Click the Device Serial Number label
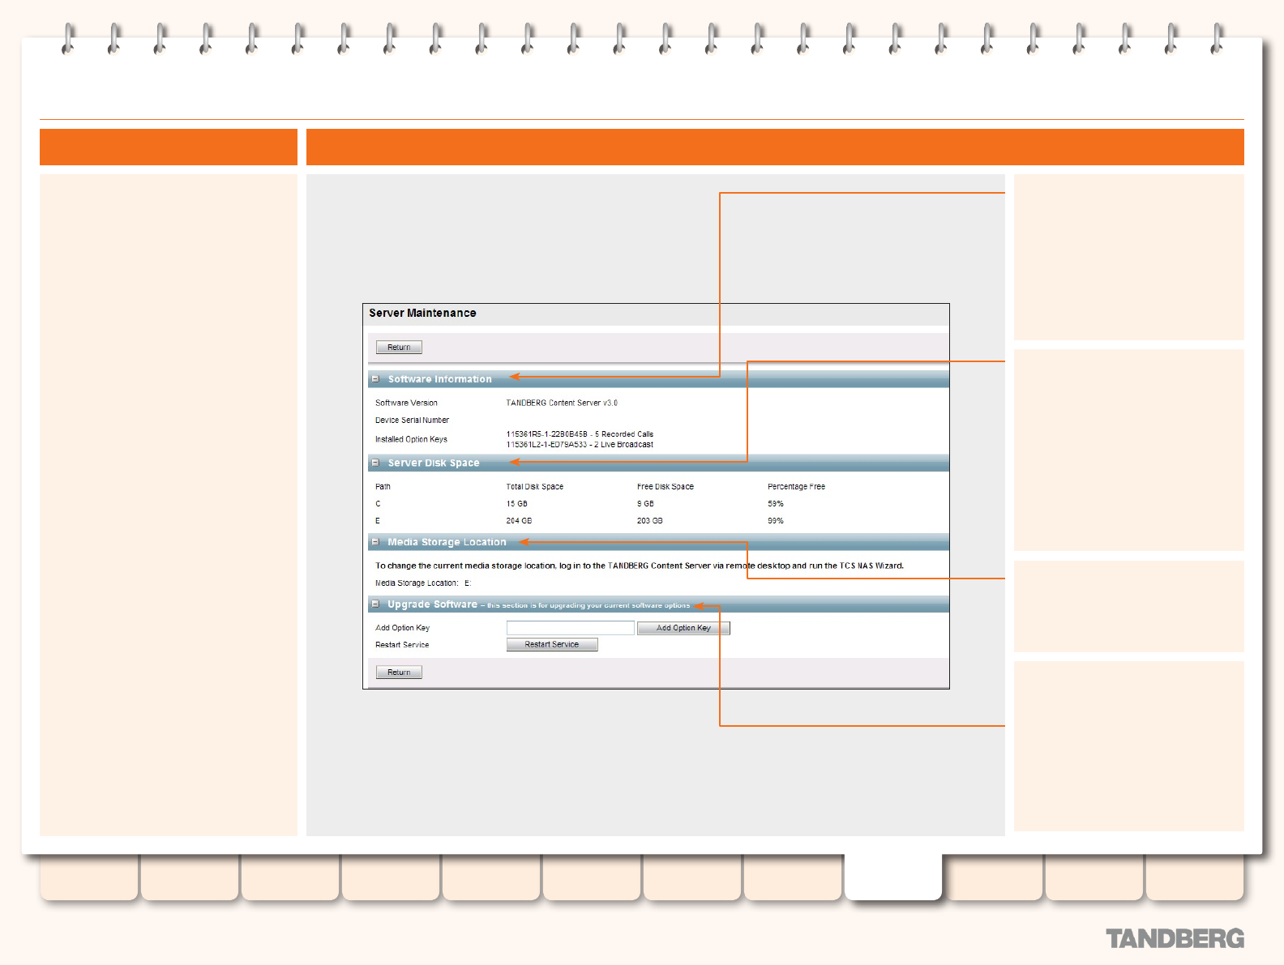Image resolution: width=1284 pixels, height=965 pixels. pos(412,421)
